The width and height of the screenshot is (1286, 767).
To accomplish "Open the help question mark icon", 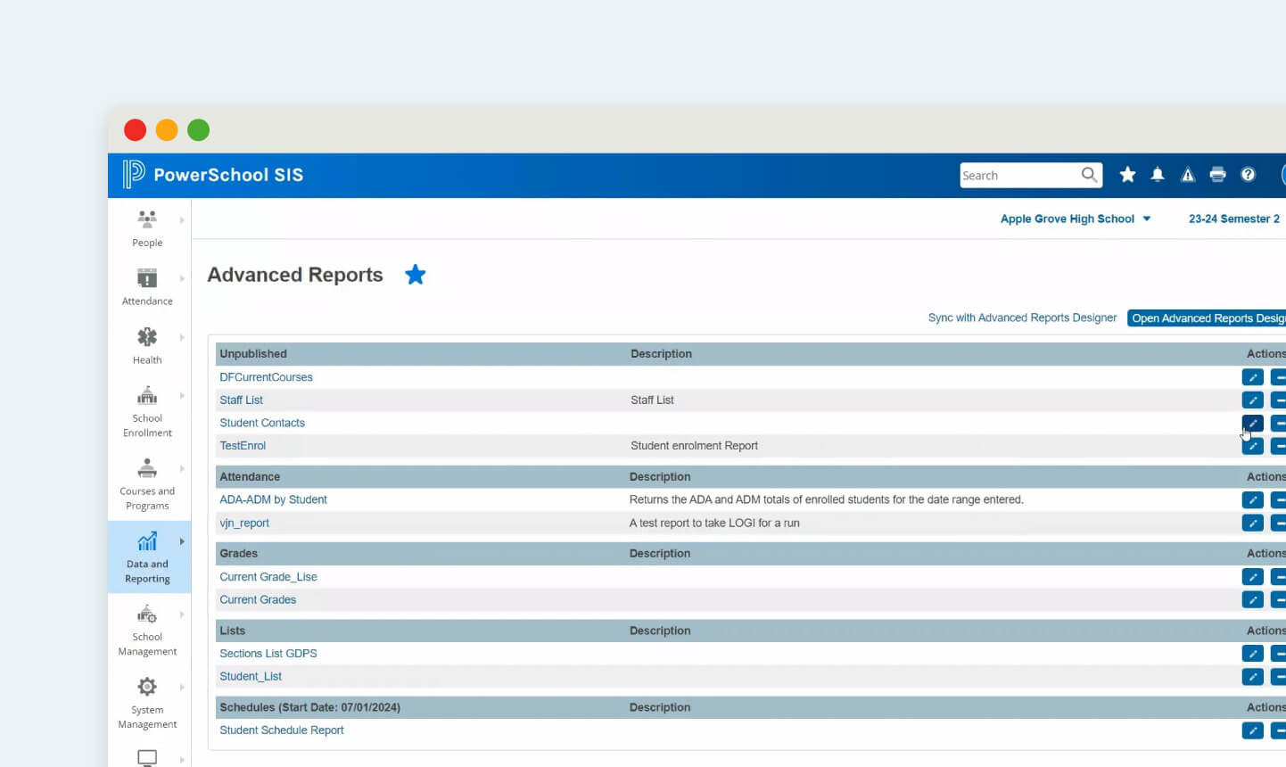I will pos(1248,175).
